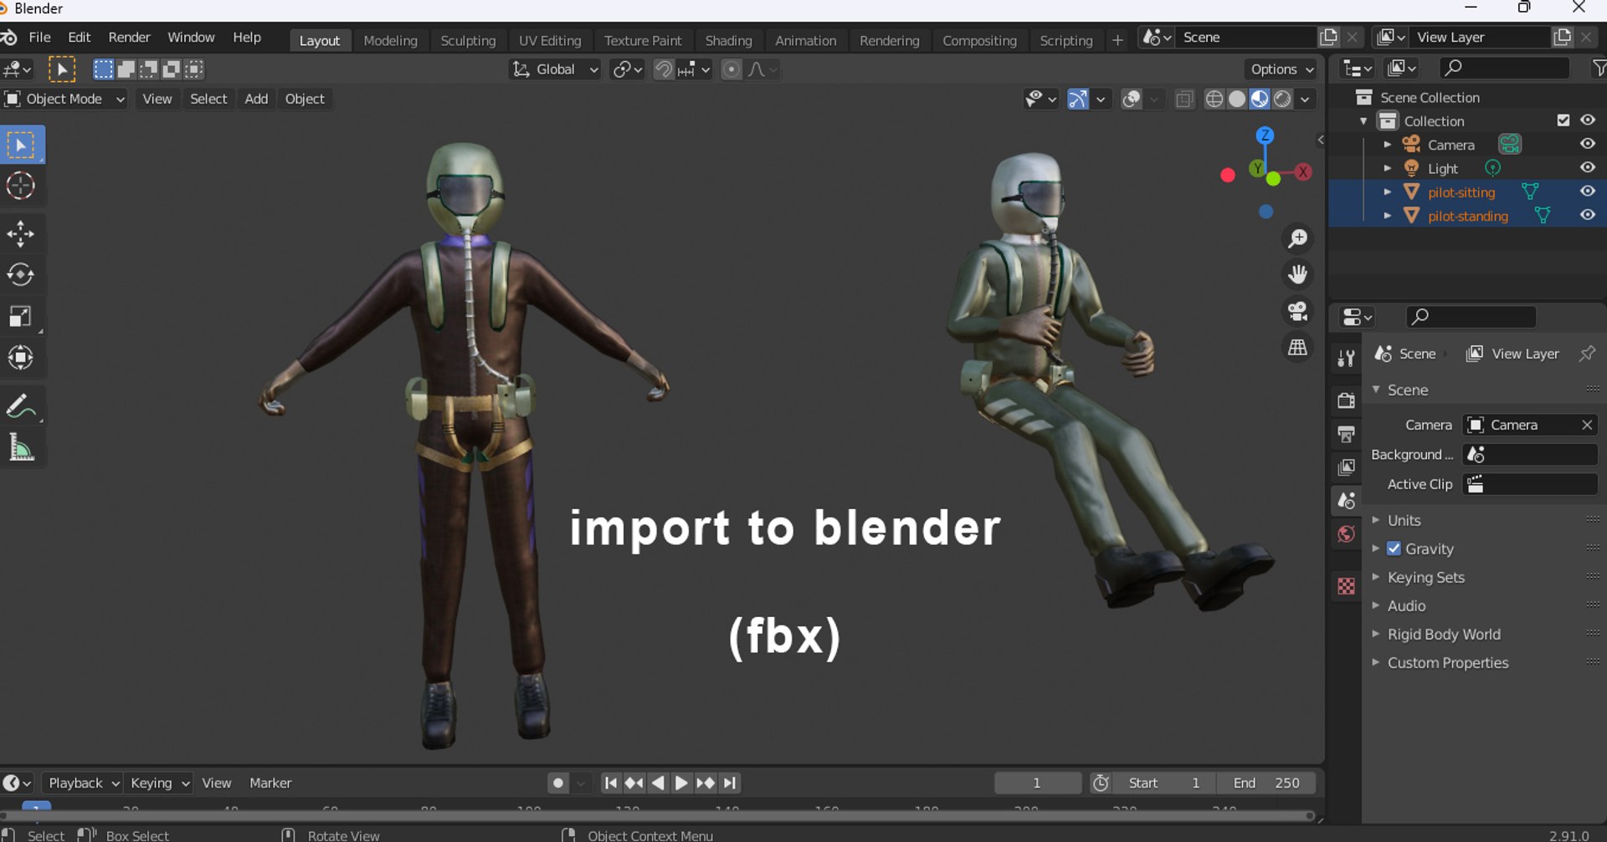Open the Add menu in viewport
This screenshot has height=842, width=1607.
(256, 99)
